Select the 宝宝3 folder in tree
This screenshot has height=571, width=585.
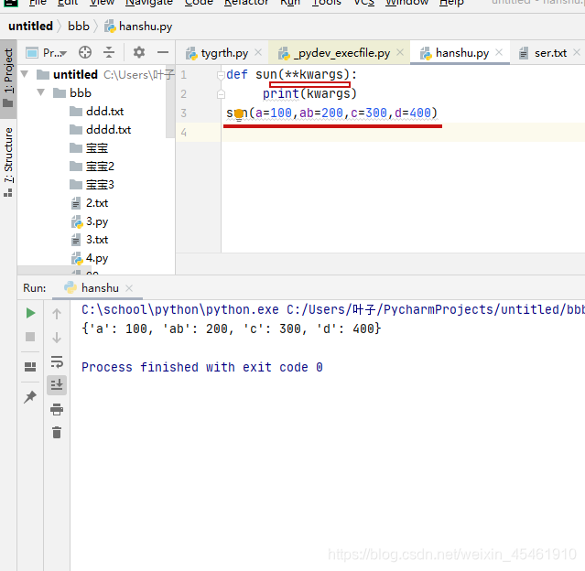92,185
